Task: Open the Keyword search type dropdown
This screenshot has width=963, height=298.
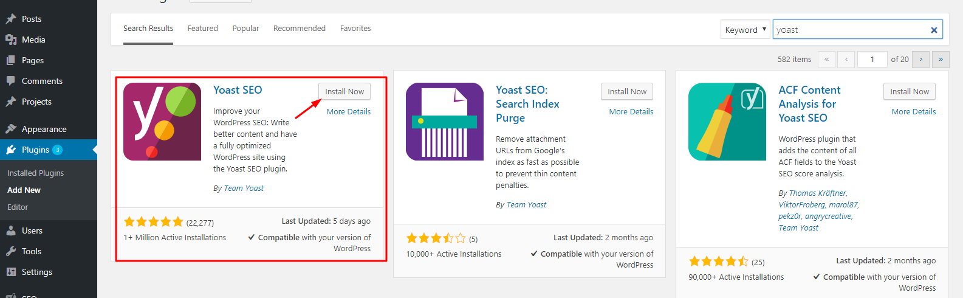Action: pos(745,29)
